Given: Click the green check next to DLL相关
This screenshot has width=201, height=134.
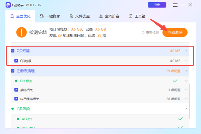Looking at the screenshot, I should [x=175, y=81].
